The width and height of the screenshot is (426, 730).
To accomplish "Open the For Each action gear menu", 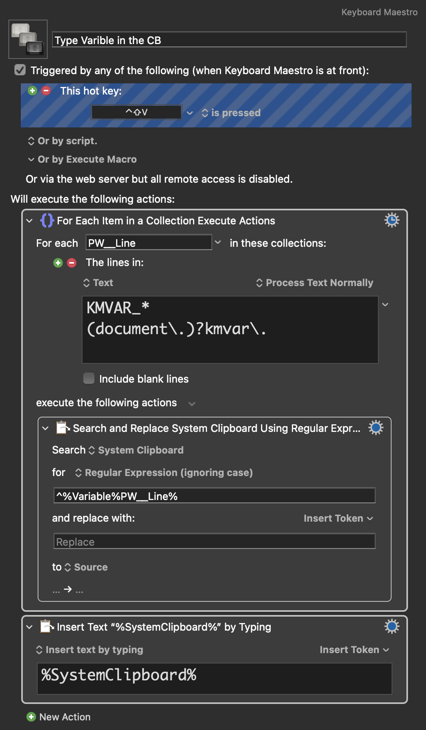I will 392,220.
